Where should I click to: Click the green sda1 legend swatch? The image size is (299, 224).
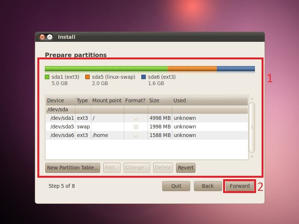[47, 77]
